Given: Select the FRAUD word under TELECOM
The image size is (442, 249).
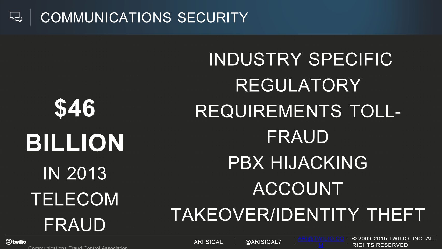Looking at the screenshot, I should [75, 225].
